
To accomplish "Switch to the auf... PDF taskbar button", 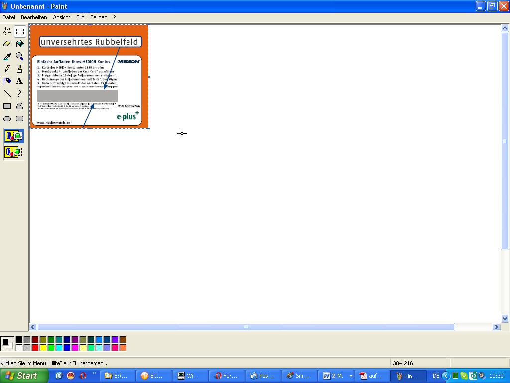I will [372, 376].
